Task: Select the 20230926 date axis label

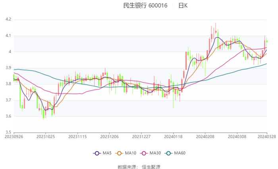Action: (14, 137)
